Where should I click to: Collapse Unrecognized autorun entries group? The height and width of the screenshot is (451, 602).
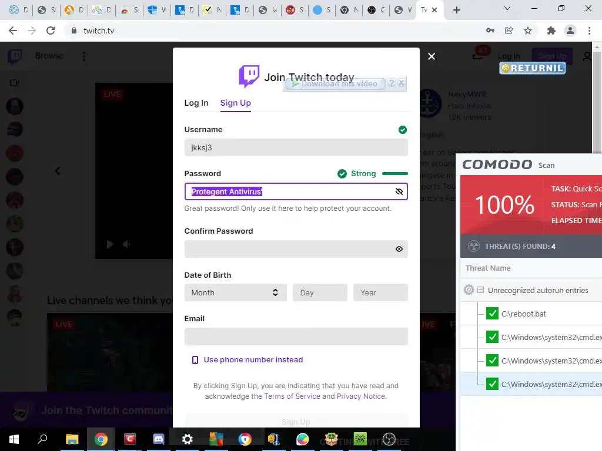pos(481,290)
